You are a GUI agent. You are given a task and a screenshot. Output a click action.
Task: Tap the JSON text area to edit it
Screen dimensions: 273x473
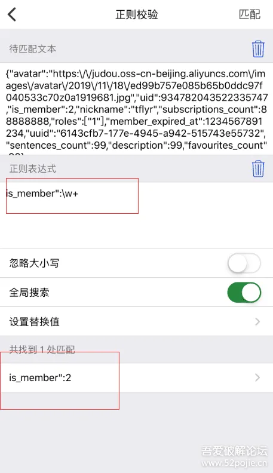click(136, 109)
